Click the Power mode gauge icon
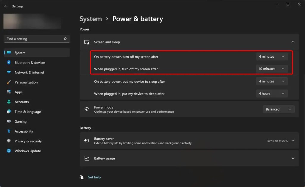This screenshot has width=305, height=187. [x=87, y=109]
